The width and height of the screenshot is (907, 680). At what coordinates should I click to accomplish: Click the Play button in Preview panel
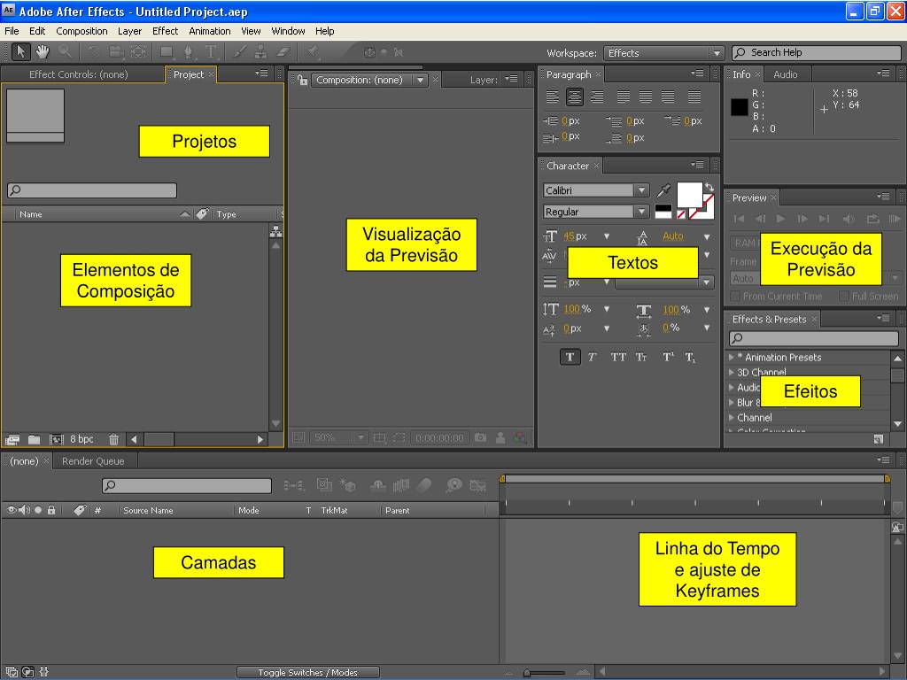780,219
